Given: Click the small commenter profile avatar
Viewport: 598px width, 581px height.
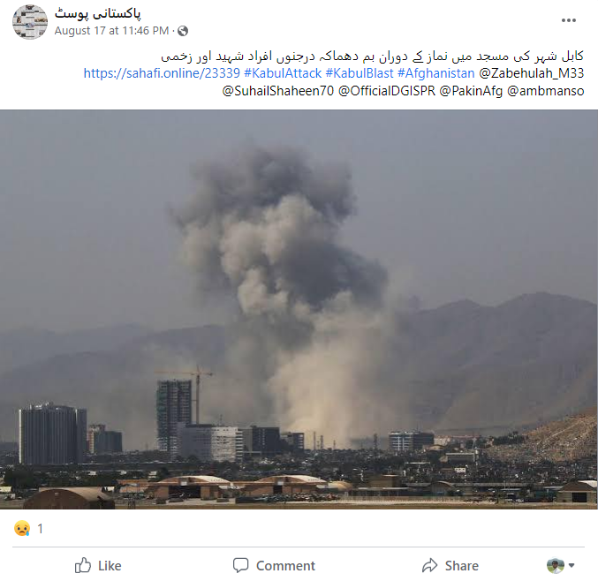Looking at the screenshot, I should [556, 565].
